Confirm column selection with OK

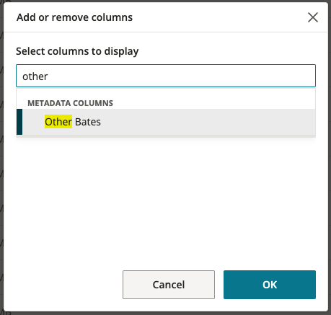point(270,285)
